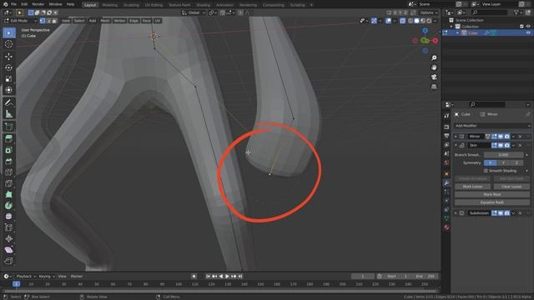Open the Help menu
This screenshot has height=300, width=534.
pyautogui.click(x=70, y=4)
